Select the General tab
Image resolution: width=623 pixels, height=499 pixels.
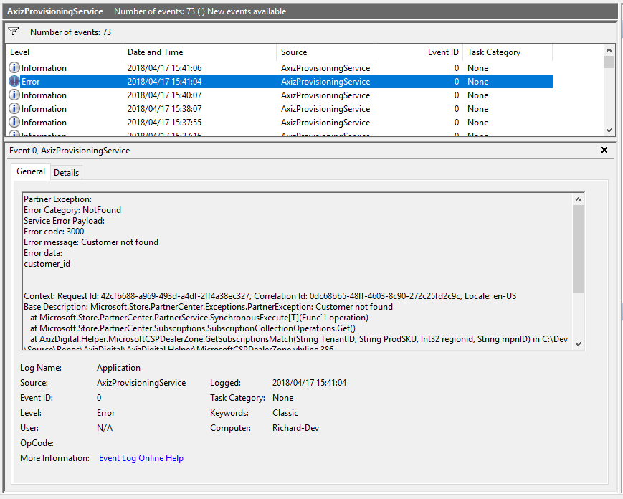31,171
